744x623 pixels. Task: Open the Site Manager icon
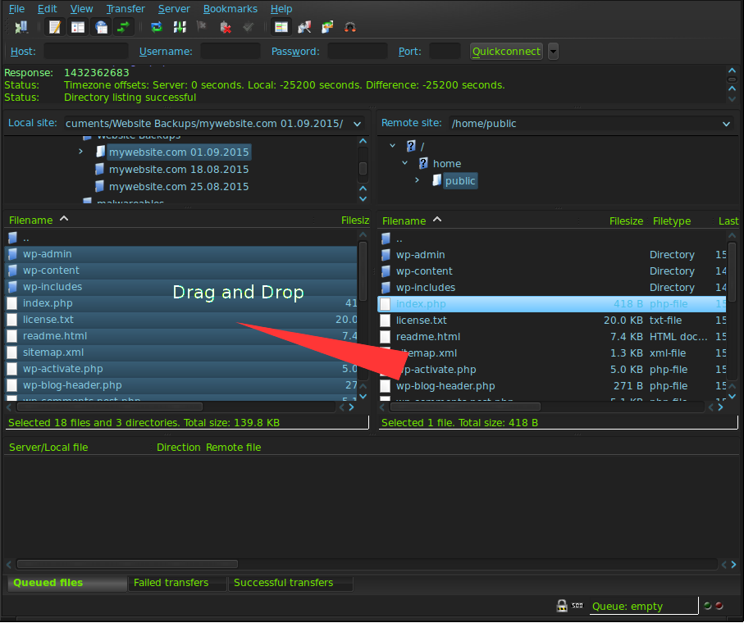point(21,27)
